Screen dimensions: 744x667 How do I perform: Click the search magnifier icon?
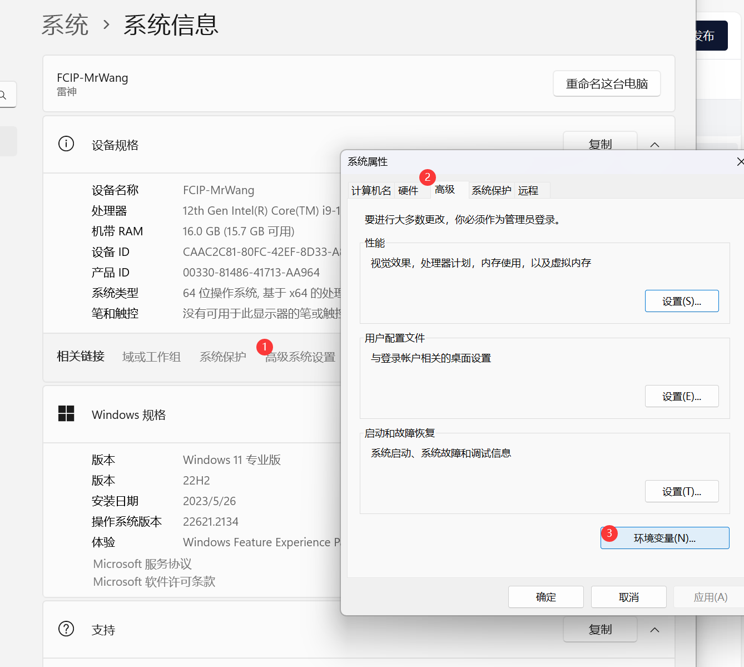pos(3,95)
